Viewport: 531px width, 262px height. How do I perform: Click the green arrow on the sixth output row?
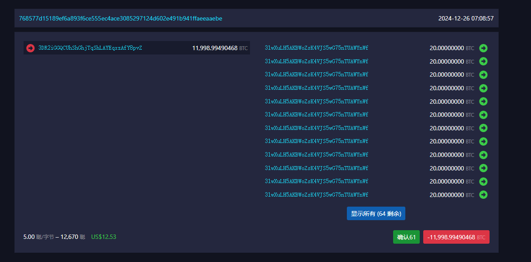(483, 115)
